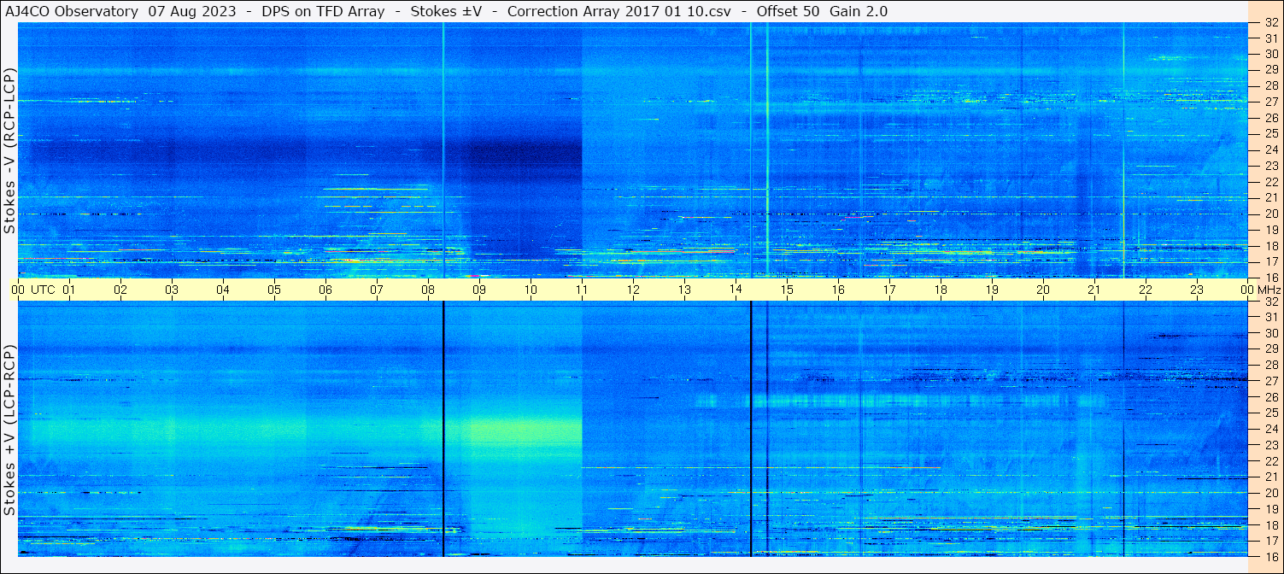Click the "AJ4CO Observatory" title text
Image resolution: width=1284 pixels, height=574 pixels.
pyautogui.click(x=72, y=11)
